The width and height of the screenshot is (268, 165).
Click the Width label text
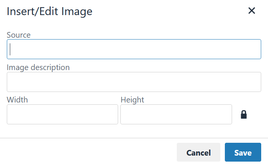[x=17, y=100]
